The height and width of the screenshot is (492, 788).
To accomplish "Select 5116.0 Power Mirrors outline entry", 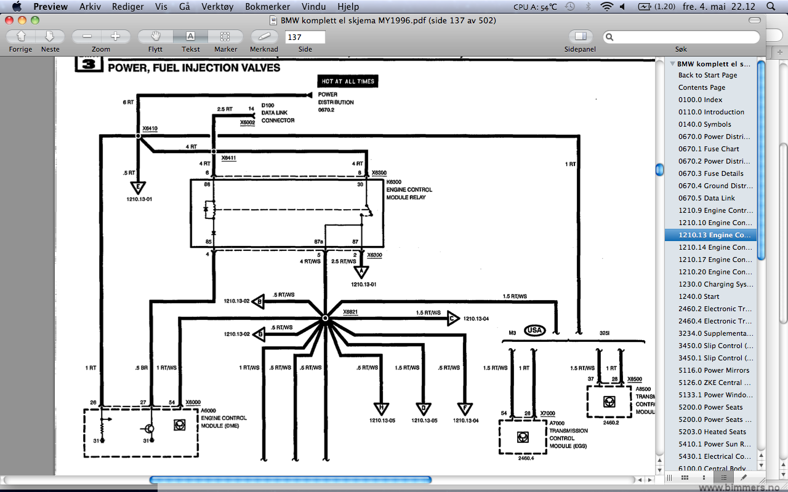I will pos(714,370).
